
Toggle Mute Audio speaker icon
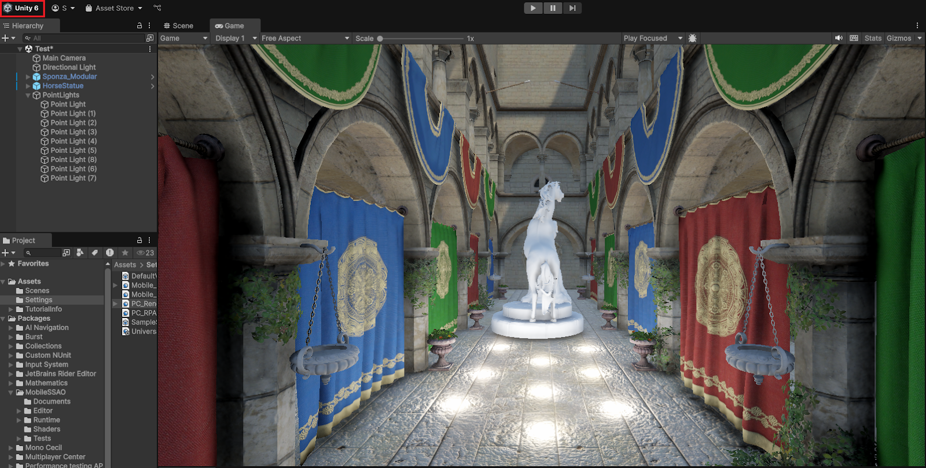pos(839,38)
